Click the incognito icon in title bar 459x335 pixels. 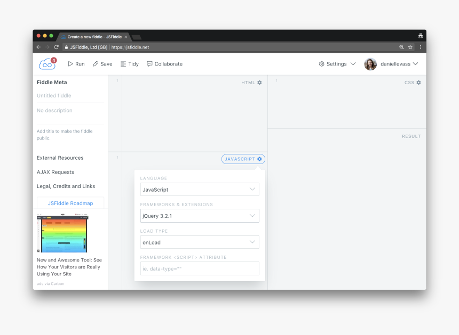[x=421, y=36]
